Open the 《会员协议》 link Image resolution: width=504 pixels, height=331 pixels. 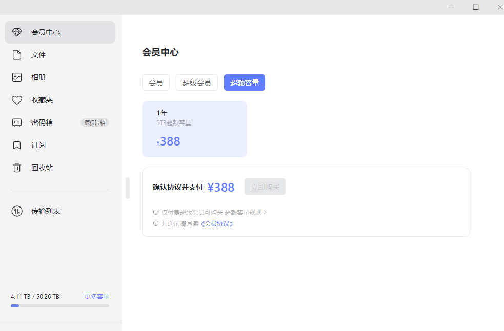pyautogui.click(x=217, y=224)
